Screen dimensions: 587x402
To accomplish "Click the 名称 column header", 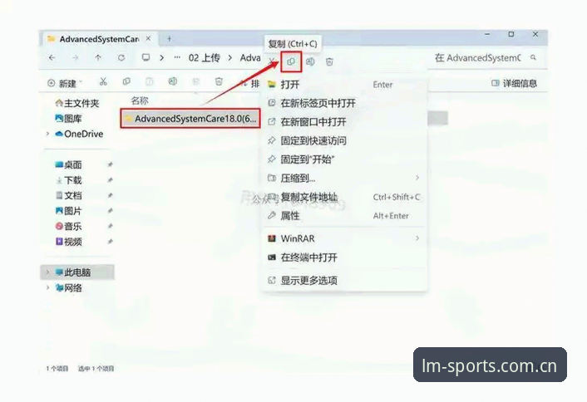I will pyautogui.click(x=140, y=100).
